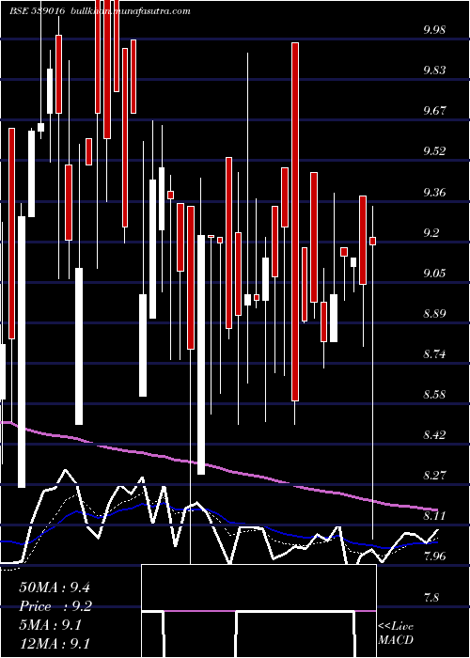Screen dimensions: 470x658
Task: Click the 9.52 price axis label
Action: [x=434, y=151]
